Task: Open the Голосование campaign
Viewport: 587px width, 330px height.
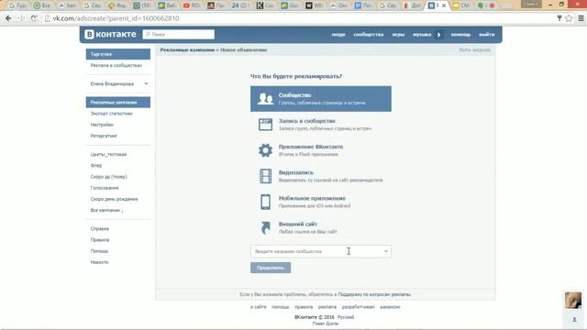Action: point(105,188)
